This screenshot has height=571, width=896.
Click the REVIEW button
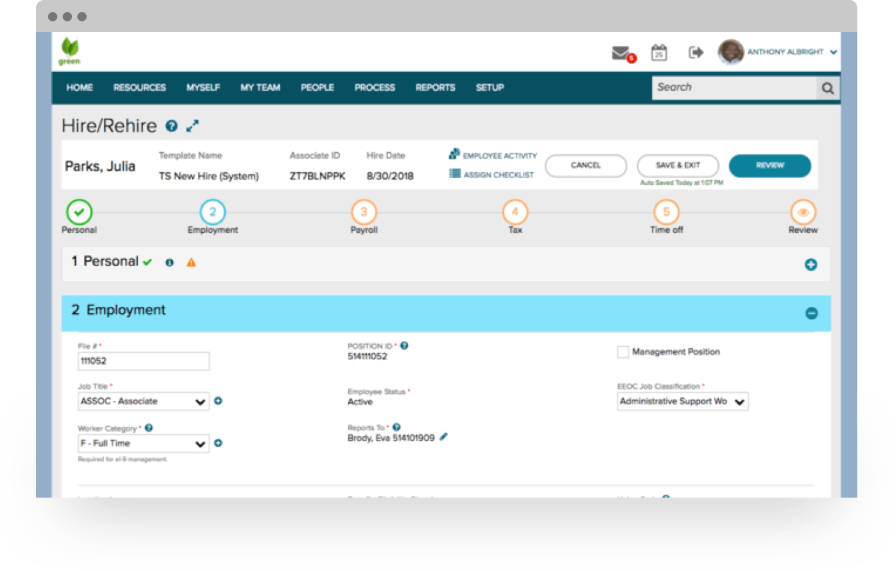coord(770,165)
